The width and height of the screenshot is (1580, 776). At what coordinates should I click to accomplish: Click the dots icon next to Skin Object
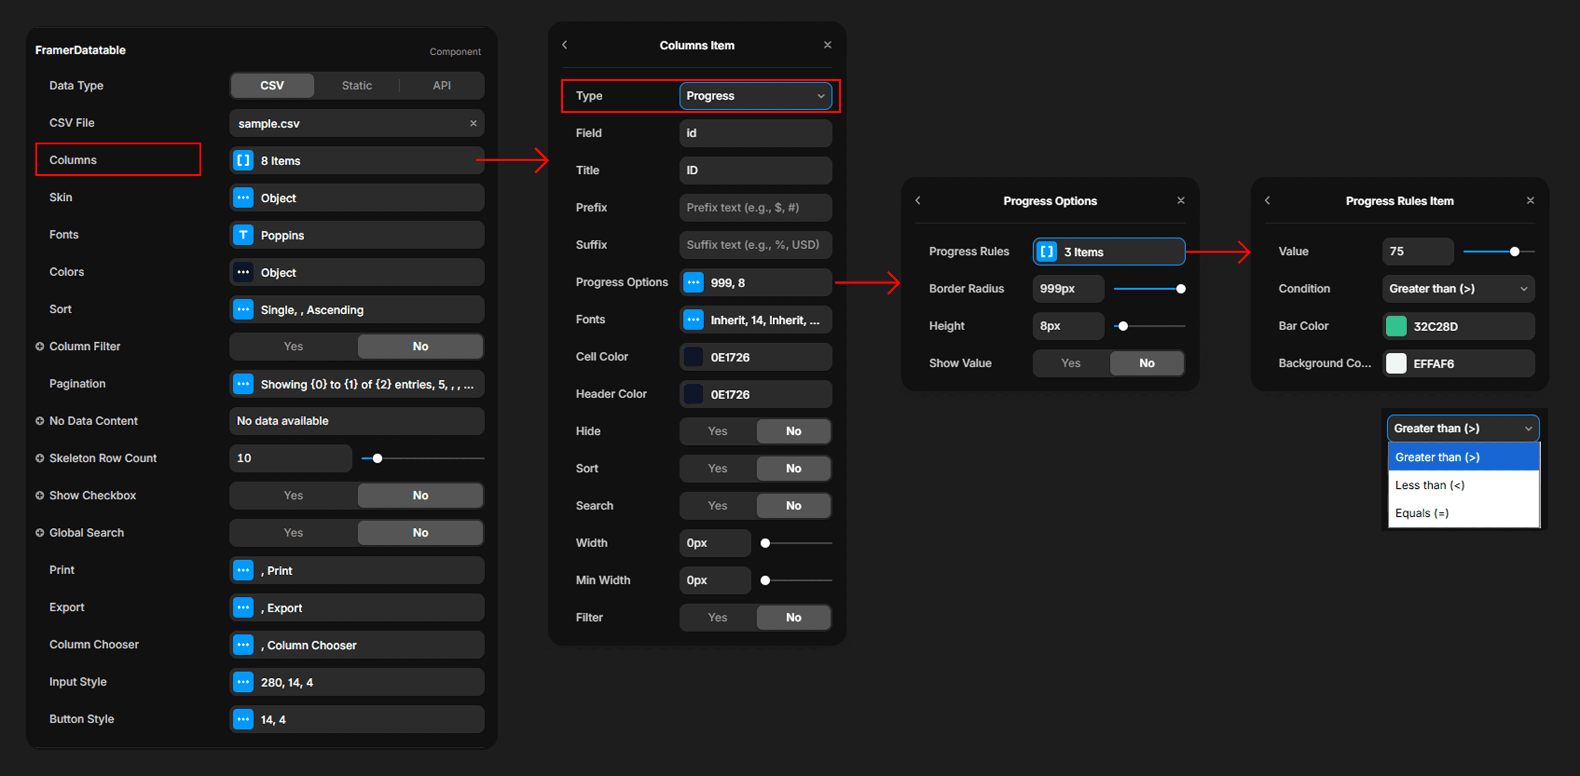tap(243, 198)
